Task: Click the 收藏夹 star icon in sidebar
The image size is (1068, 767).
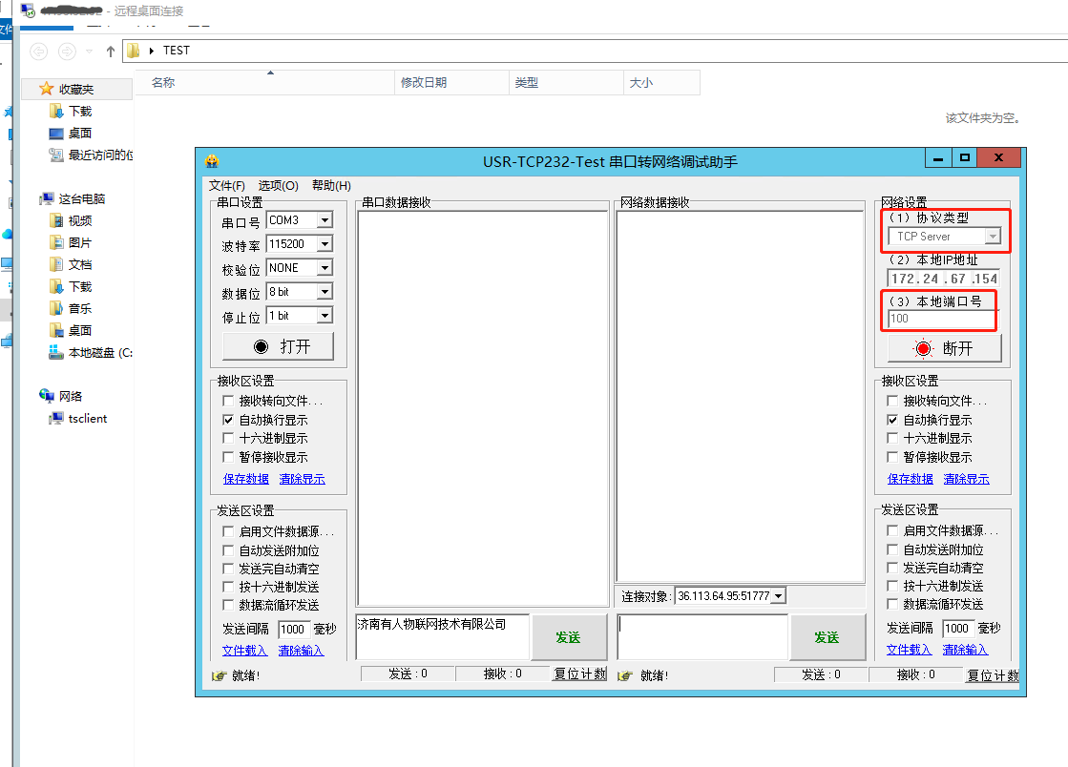Action: point(47,89)
